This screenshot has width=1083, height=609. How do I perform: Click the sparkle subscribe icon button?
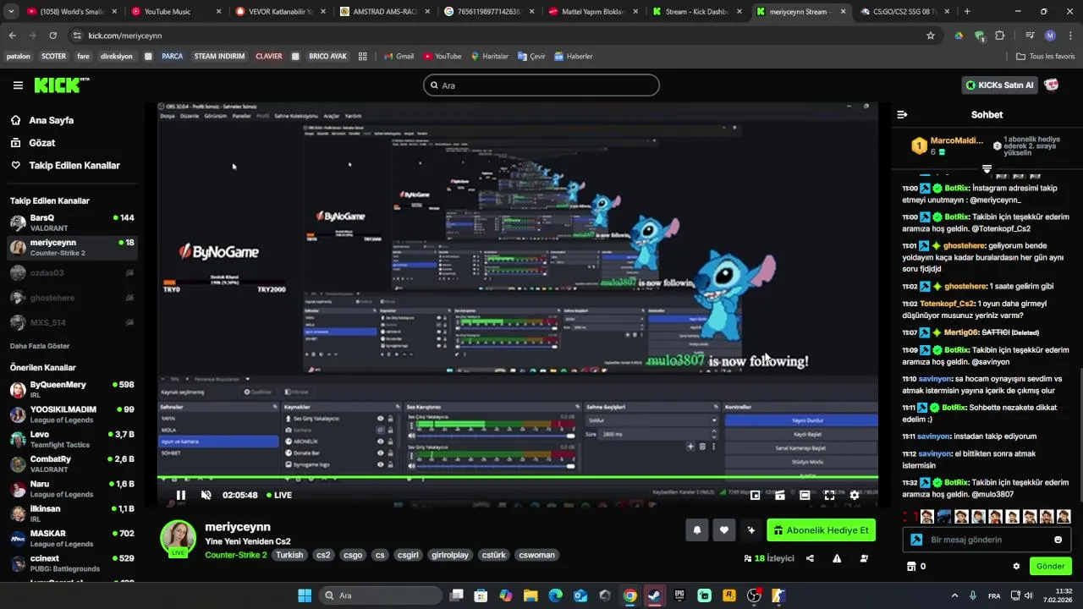[750, 530]
